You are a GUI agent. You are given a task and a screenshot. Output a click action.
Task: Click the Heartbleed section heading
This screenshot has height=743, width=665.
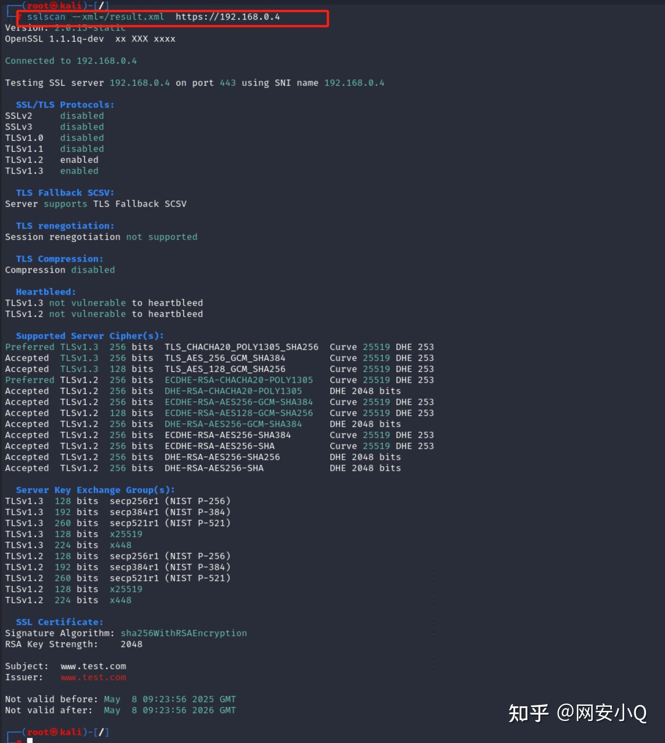tap(46, 292)
